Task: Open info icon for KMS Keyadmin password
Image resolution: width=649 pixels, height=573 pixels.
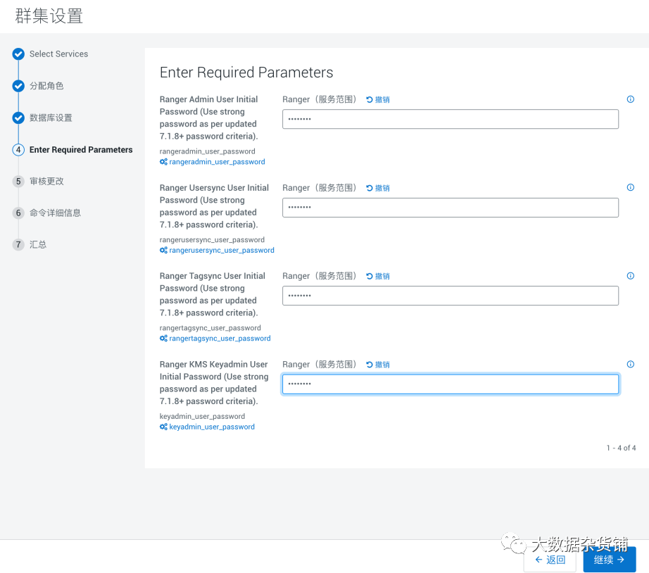Action: (631, 365)
